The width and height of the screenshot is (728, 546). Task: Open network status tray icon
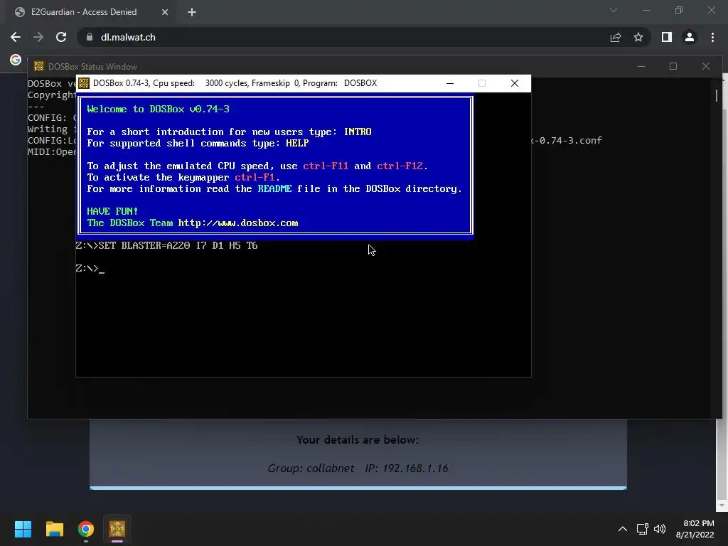click(x=642, y=529)
